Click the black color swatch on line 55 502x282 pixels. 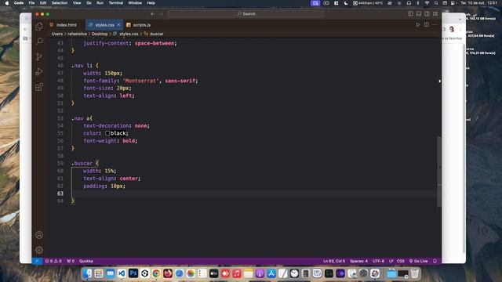tap(107, 133)
